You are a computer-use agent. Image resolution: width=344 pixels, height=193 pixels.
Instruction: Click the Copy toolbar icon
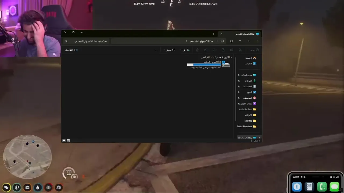[232, 50]
